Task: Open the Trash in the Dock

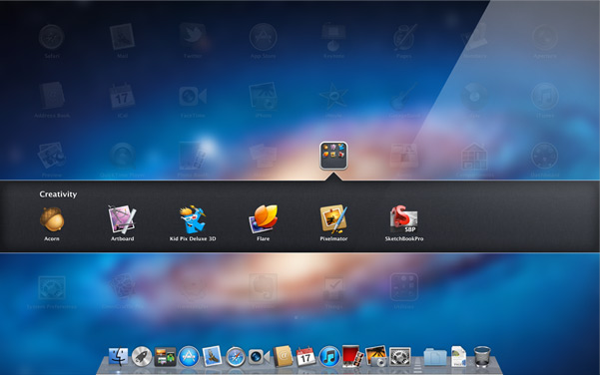Action: (x=482, y=356)
